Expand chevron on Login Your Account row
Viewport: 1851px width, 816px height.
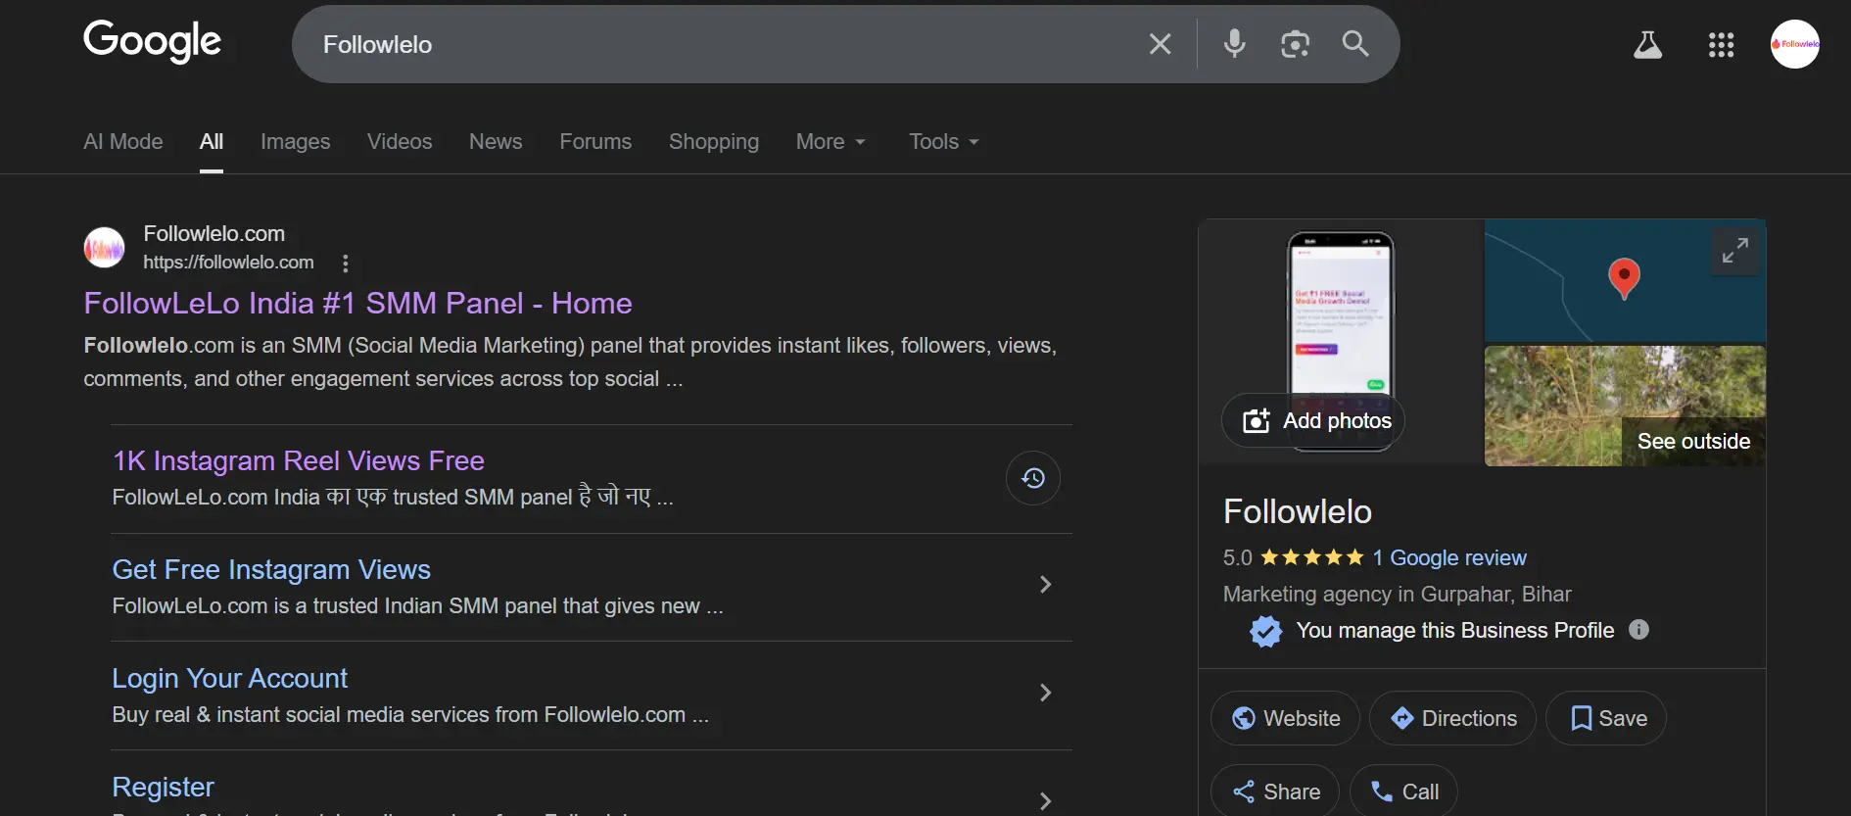1045,693
